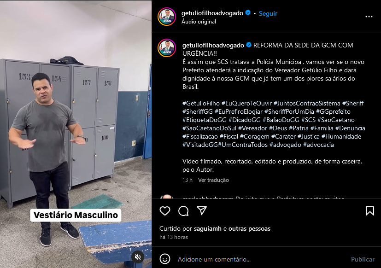Click the caption author profile avatar
This screenshot has width=381, height=268.
click(x=167, y=48)
